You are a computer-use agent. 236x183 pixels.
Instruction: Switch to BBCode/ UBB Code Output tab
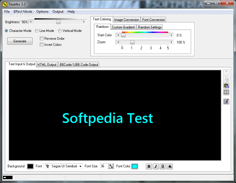coord(79,65)
